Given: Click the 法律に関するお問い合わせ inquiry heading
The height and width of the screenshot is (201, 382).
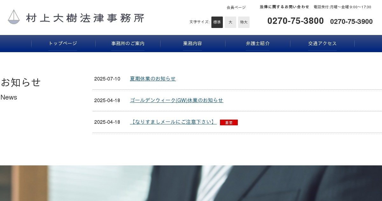Looking at the screenshot, I should click(x=284, y=7).
